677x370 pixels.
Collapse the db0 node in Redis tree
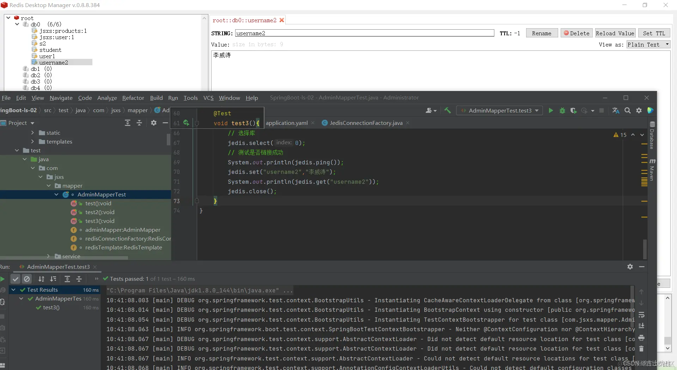pos(17,24)
